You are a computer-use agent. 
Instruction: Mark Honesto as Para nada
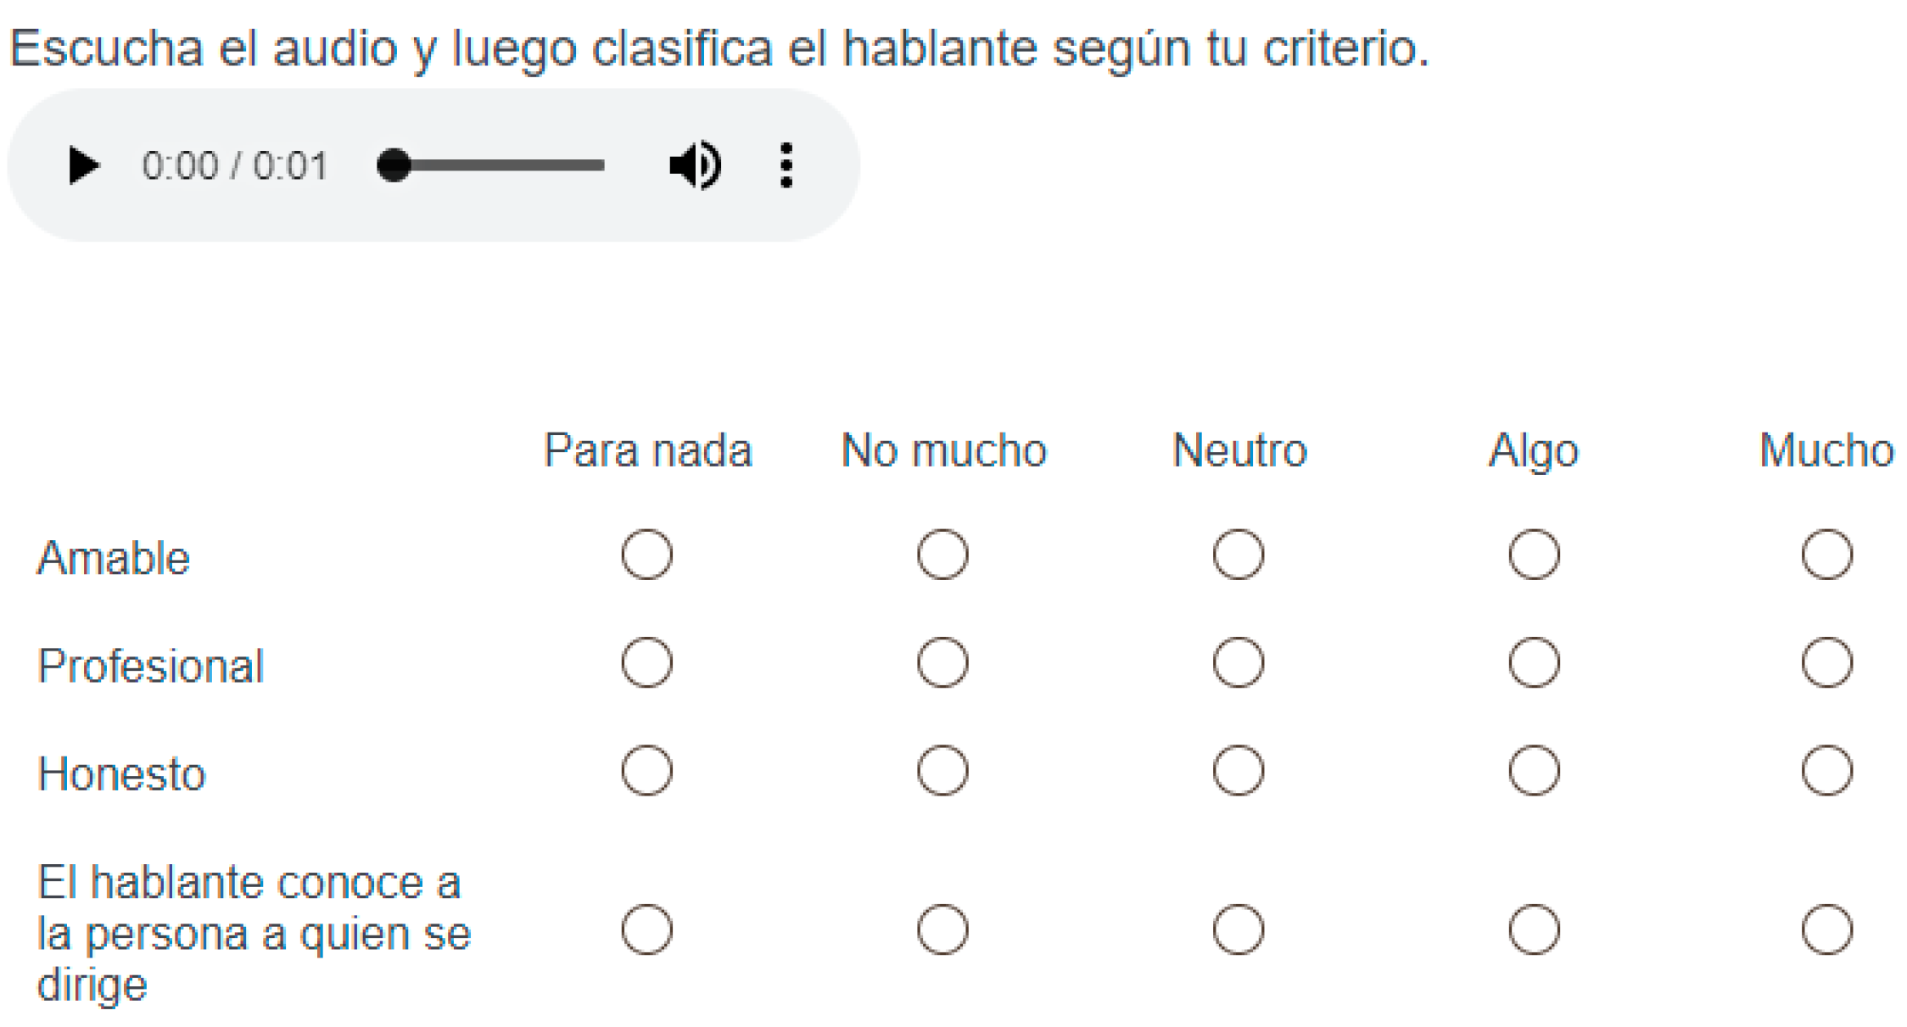[646, 770]
